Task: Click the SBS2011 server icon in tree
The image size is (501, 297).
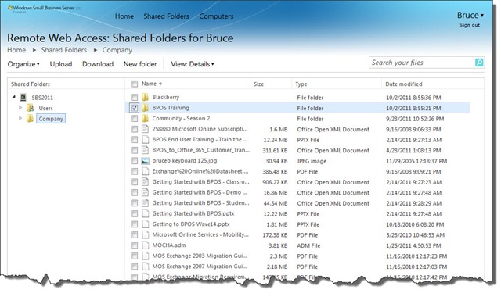Action: [x=23, y=97]
